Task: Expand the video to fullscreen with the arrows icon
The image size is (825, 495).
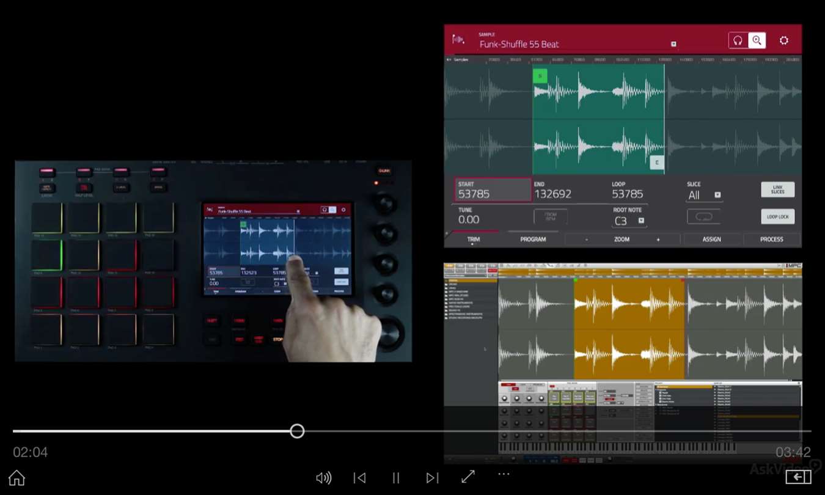Action: coord(468,477)
